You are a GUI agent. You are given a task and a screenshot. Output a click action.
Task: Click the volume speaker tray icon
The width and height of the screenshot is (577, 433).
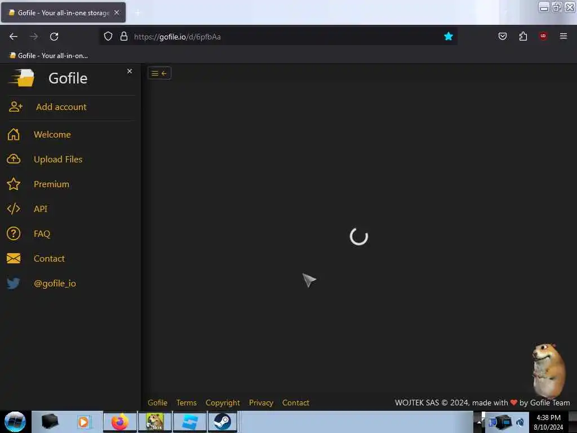520,422
